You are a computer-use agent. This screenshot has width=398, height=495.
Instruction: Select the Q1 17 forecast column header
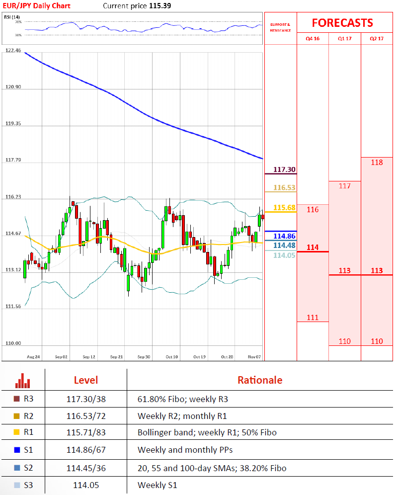[345, 38]
